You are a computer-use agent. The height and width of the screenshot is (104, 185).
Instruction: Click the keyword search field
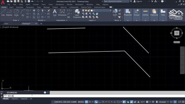click(116, 1)
